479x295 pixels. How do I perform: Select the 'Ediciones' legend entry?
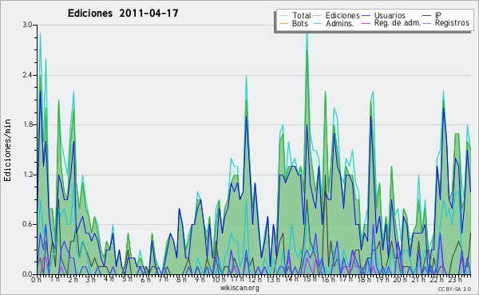pos(342,15)
